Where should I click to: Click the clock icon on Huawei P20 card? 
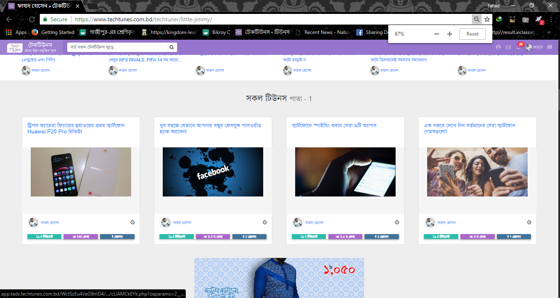132,222
